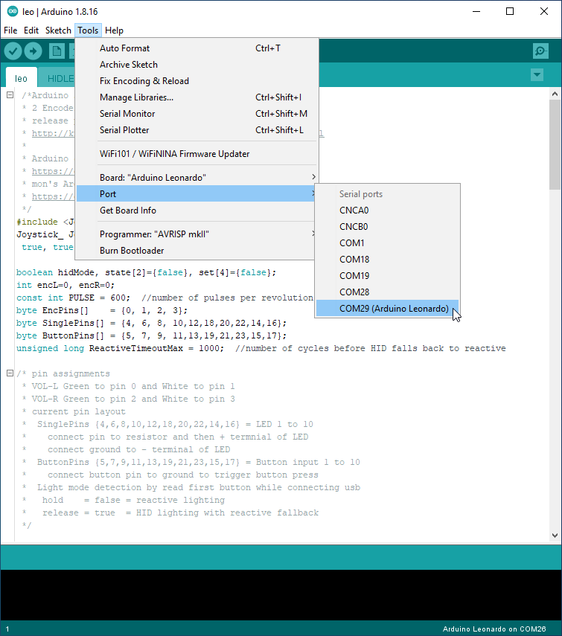Open WiFi101 / WiFiNINA Firmware Updater
Image resolution: width=562 pixels, height=636 pixels.
click(x=197, y=154)
